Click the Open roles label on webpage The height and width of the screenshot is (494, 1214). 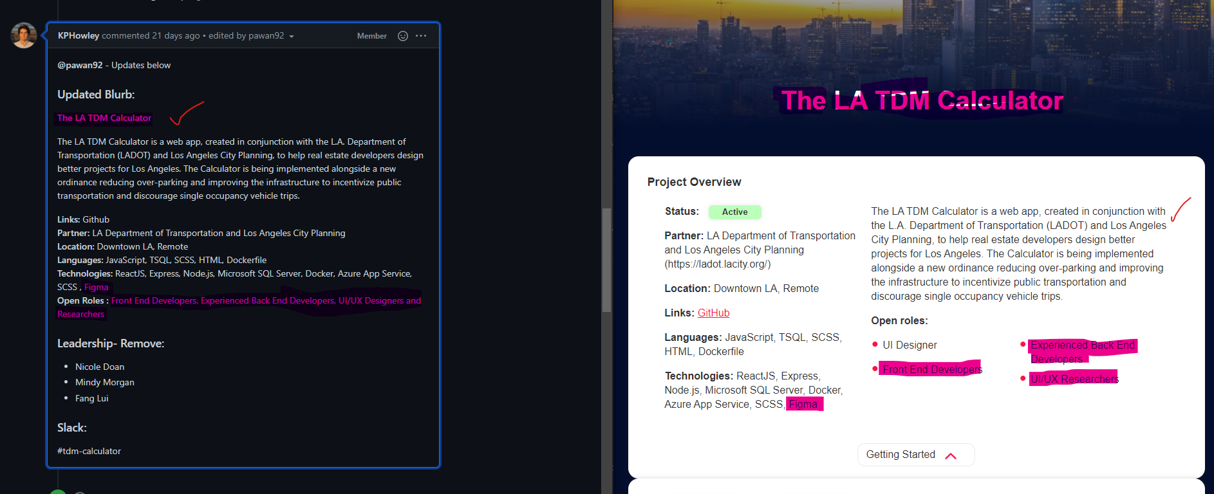[899, 320]
